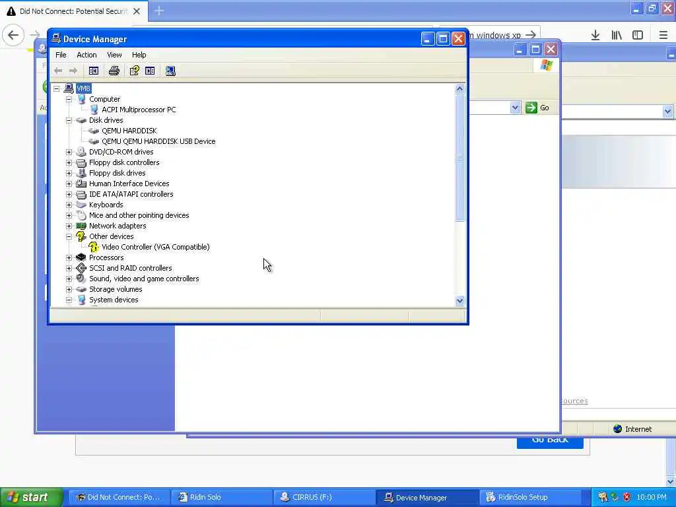Open a new Firefox tab with plus icon

pyautogui.click(x=159, y=11)
